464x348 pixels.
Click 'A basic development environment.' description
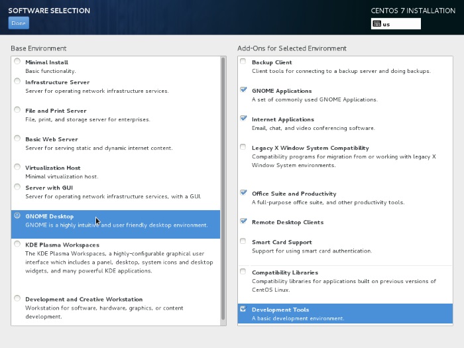[x=298, y=319]
